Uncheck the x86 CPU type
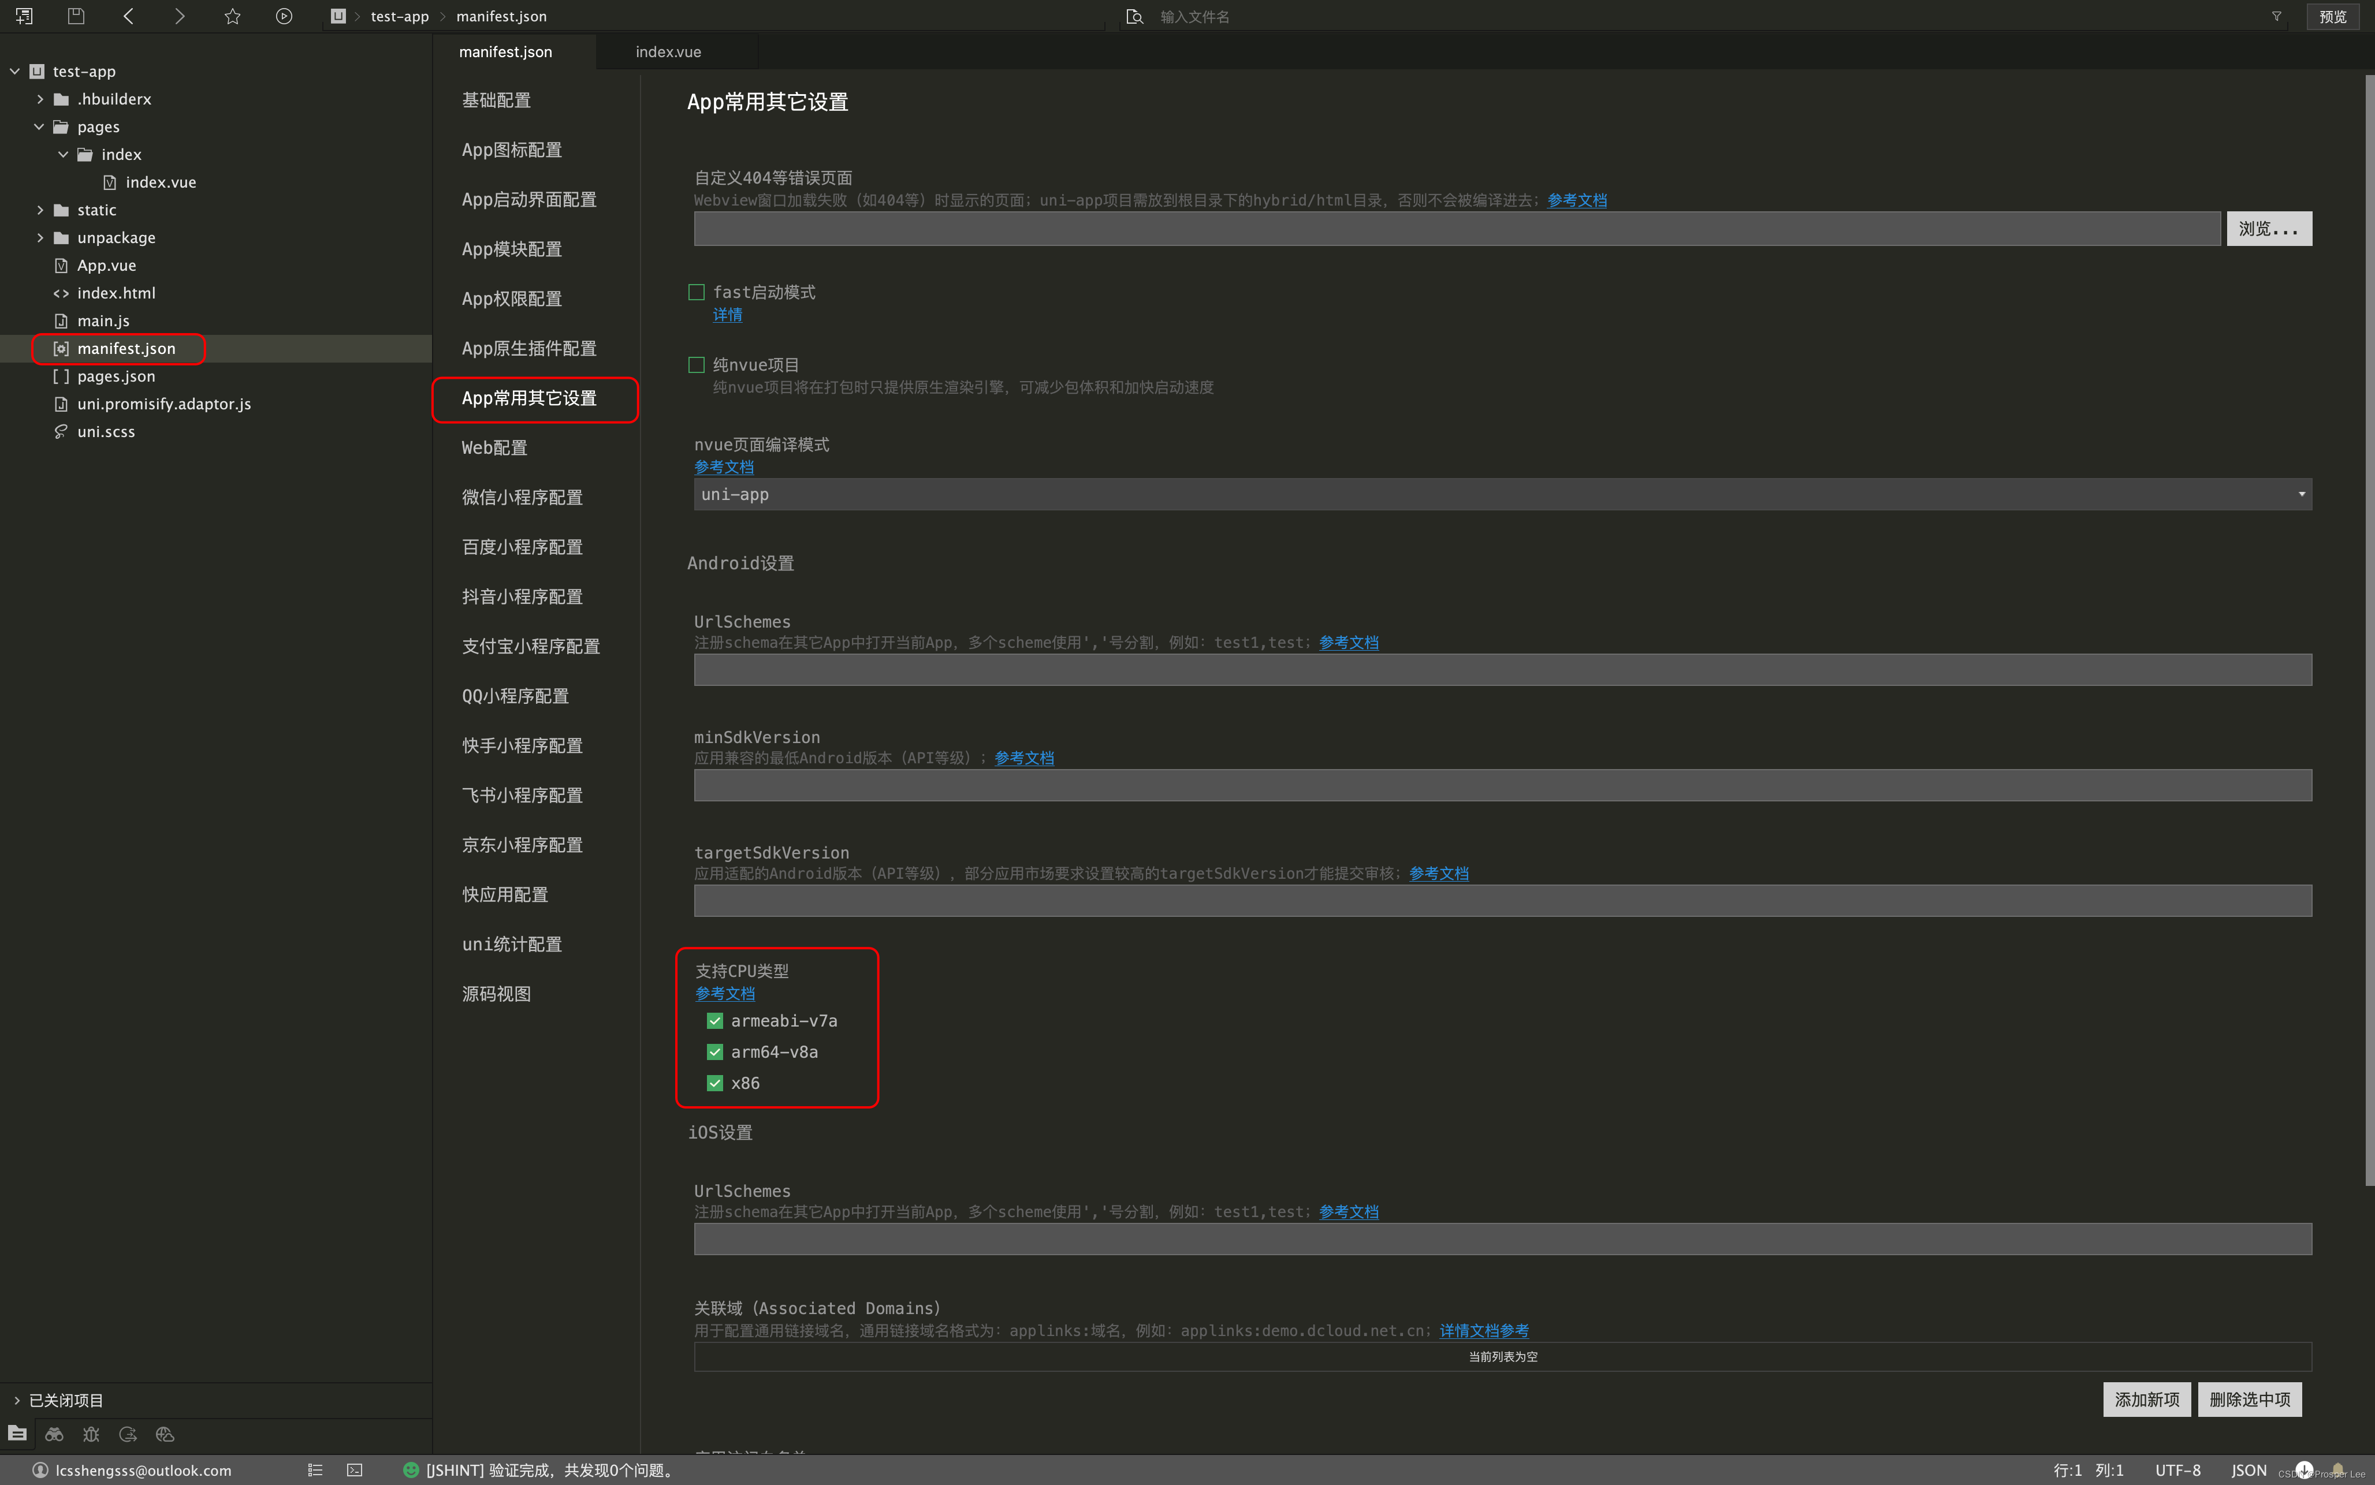This screenshot has height=1485, width=2375. coord(715,1083)
